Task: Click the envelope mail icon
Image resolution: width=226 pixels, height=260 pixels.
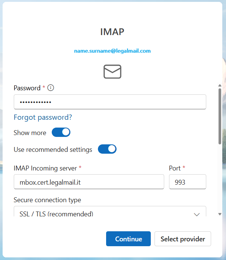Action: [112, 72]
